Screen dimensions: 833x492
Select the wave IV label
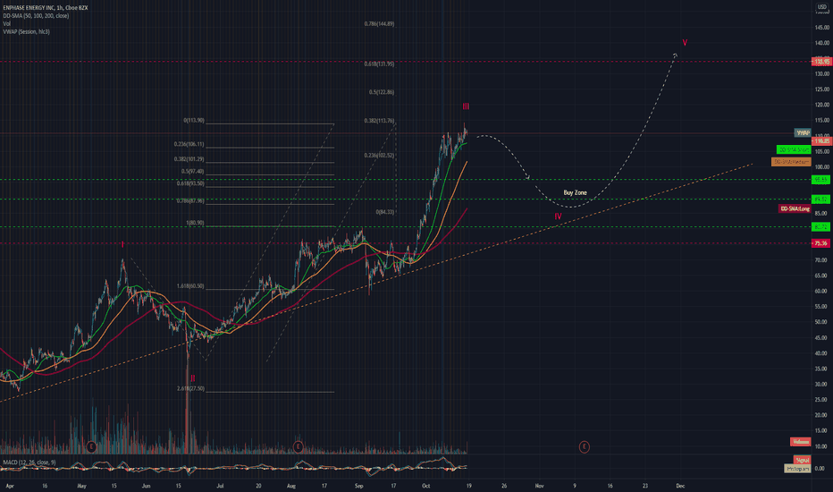tap(558, 216)
